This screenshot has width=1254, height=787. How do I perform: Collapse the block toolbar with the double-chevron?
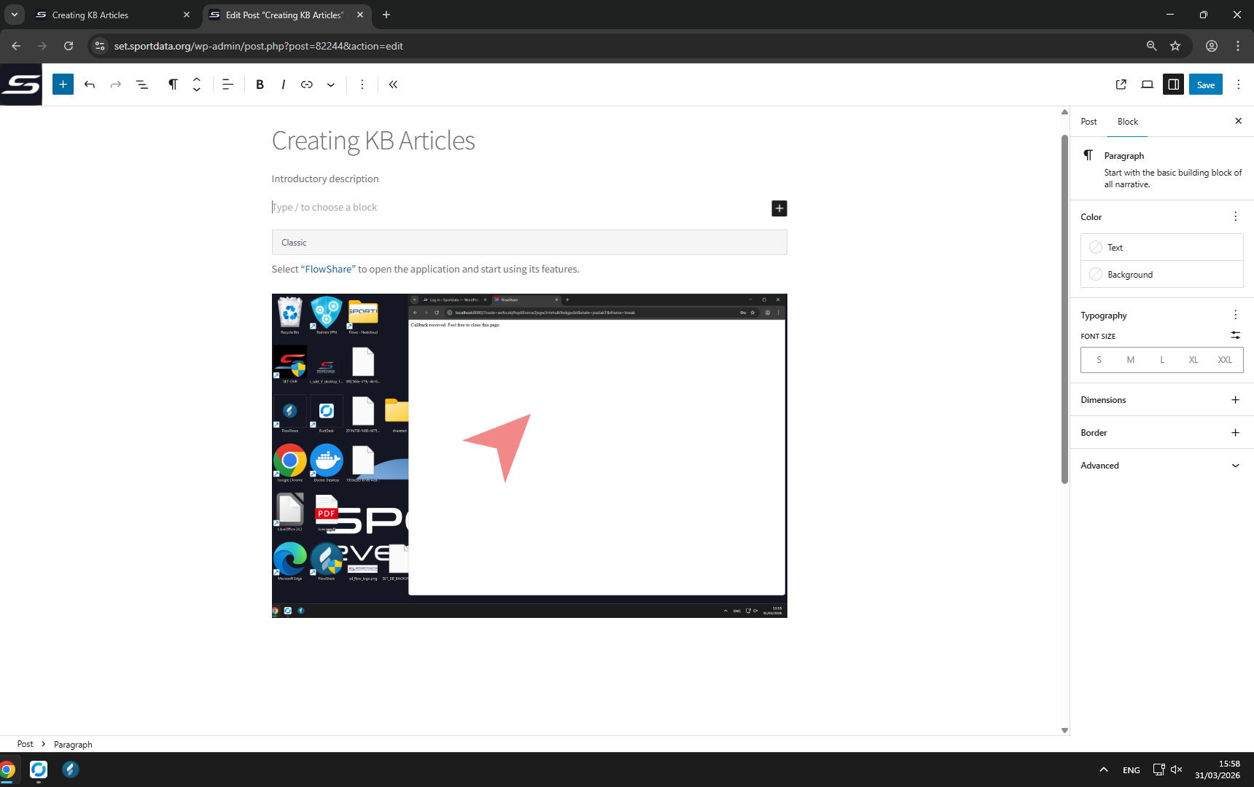(x=393, y=85)
